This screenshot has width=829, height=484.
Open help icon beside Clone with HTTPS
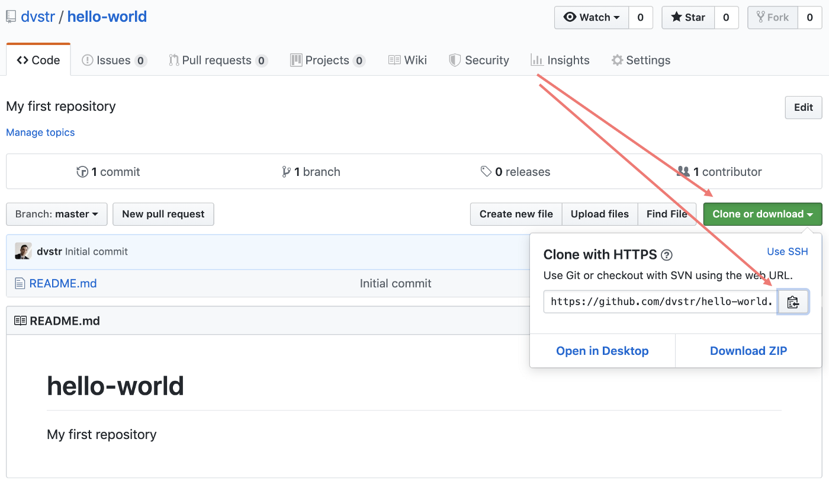point(667,255)
